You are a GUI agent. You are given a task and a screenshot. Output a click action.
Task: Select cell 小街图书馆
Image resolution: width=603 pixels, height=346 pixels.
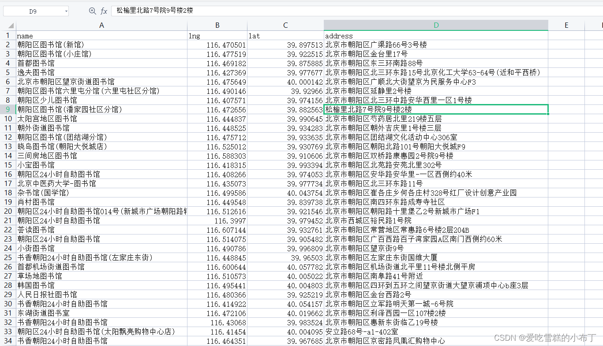tap(101, 248)
